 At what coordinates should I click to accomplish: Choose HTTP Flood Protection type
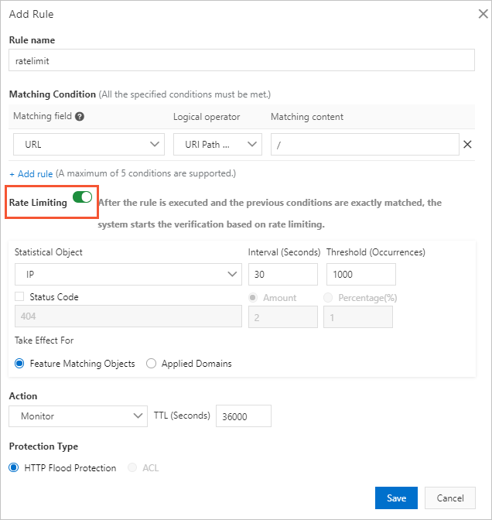[x=15, y=468]
